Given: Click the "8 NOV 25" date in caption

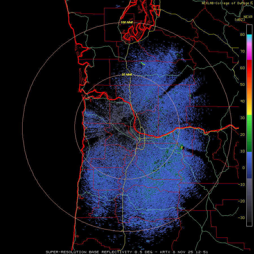Looking at the screenshot, I should pyautogui.click(x=183, y=252).
